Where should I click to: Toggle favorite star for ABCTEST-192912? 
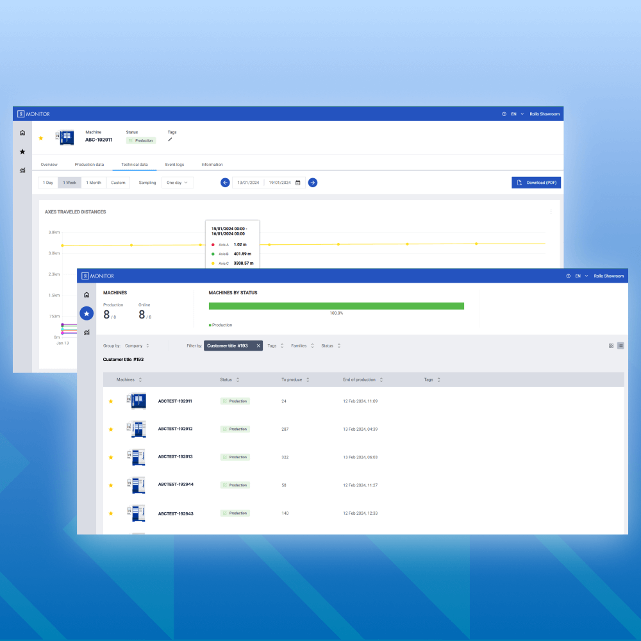110,429
